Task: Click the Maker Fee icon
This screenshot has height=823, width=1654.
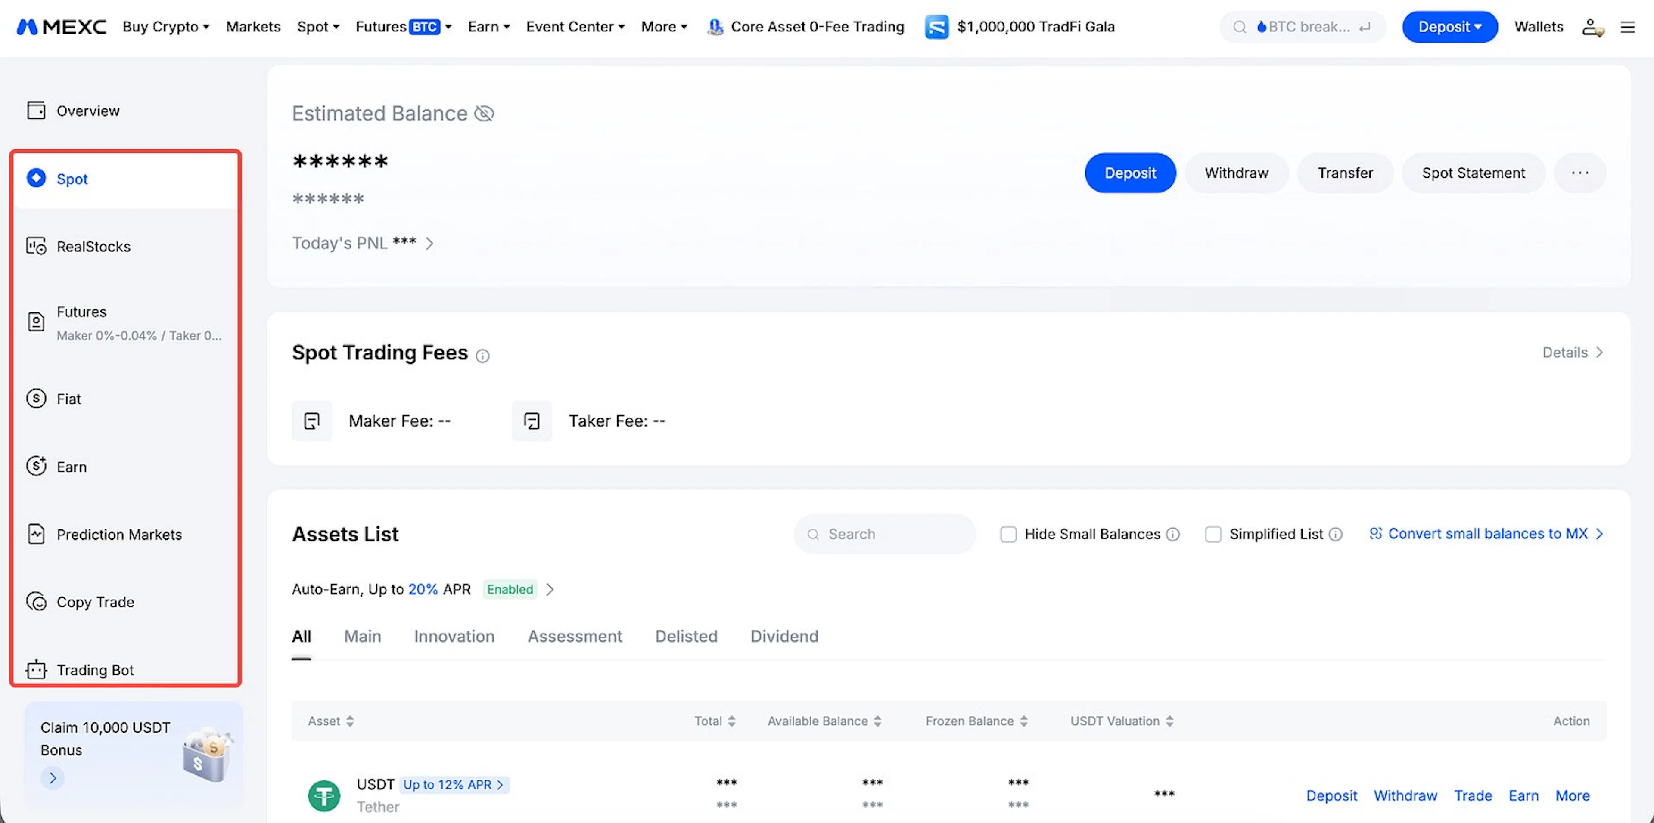Action: point(312,421)
